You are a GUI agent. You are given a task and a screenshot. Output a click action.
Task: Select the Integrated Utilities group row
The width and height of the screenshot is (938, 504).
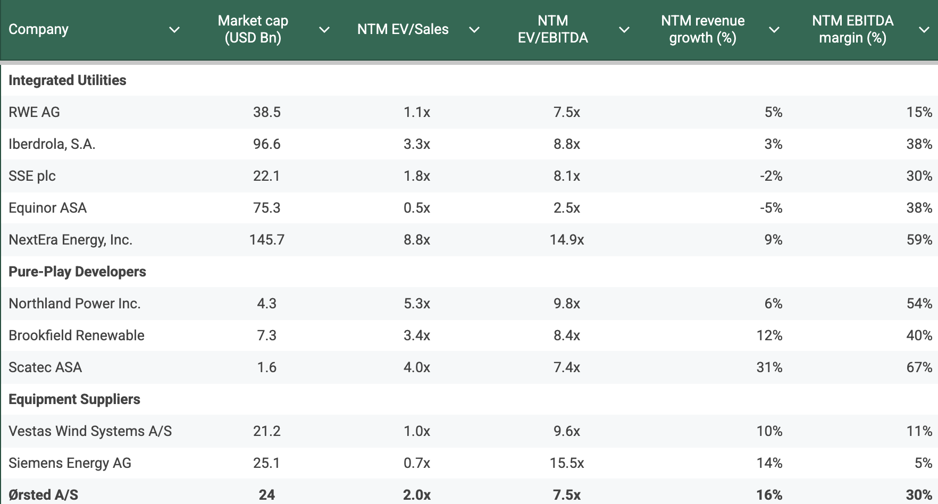click(x=469, y=80)
